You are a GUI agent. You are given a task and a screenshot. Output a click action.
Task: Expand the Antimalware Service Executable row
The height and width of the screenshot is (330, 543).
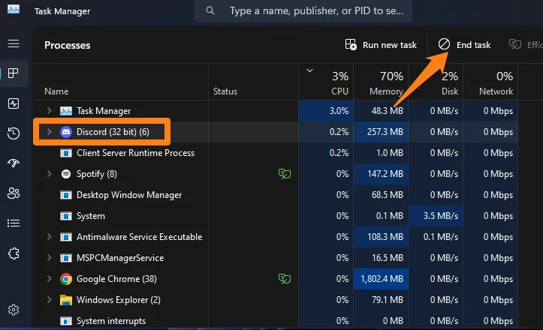tap(49, 236)
